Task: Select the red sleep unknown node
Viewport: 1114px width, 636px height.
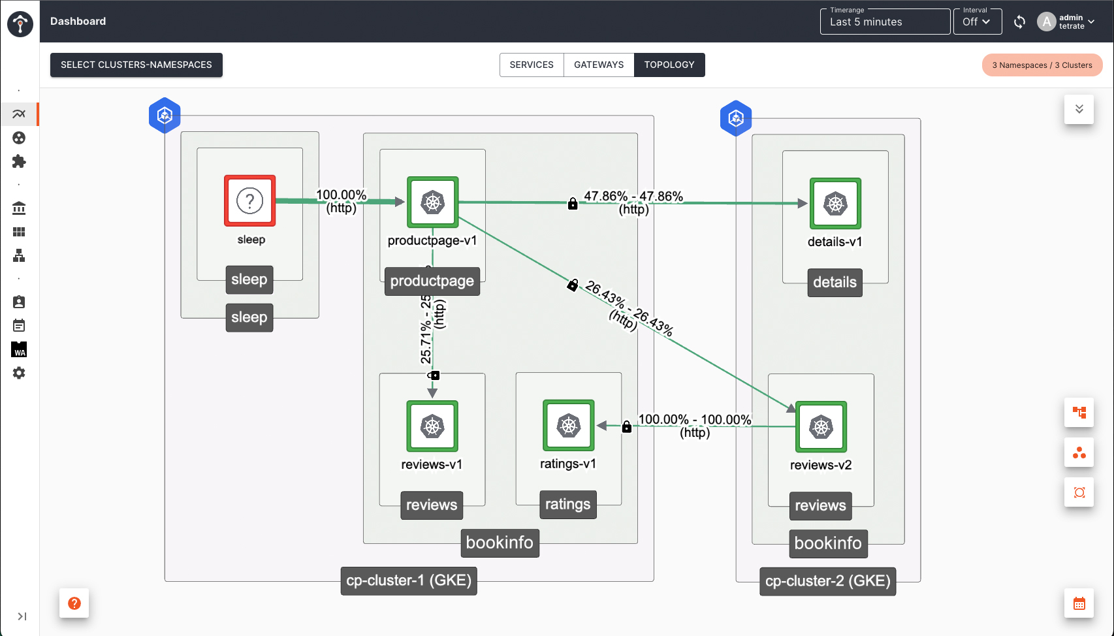Action: coord(250,200)
